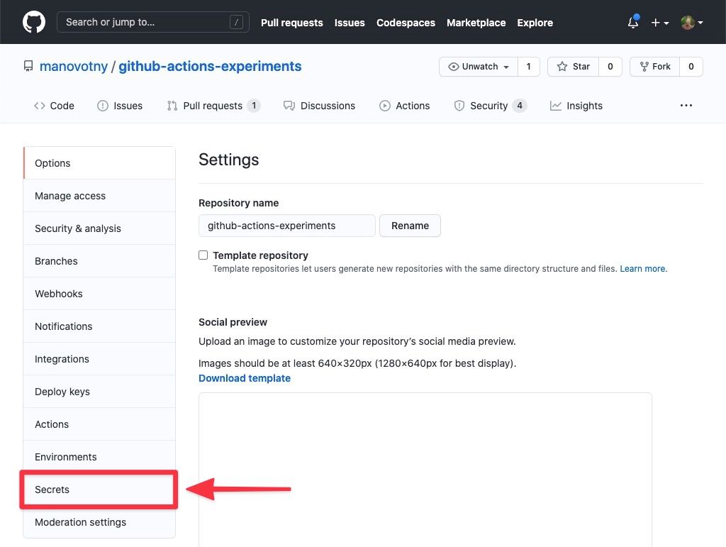Select Environments in settings sidebar
726x547 pixels.
tap(99, 457)
